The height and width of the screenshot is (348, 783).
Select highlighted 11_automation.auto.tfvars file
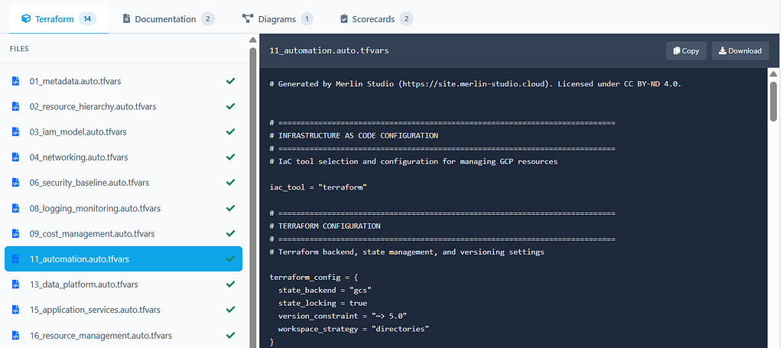[123, 259]
